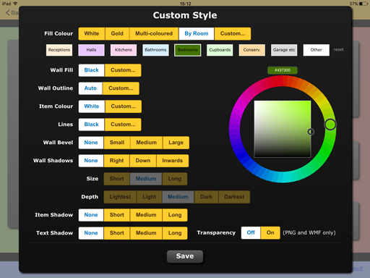
Task: Save the custom style
Action: pyautogui.click(x=185, y=256)
